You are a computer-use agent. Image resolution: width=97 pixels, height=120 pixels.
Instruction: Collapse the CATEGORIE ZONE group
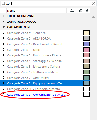pos(3,27)
